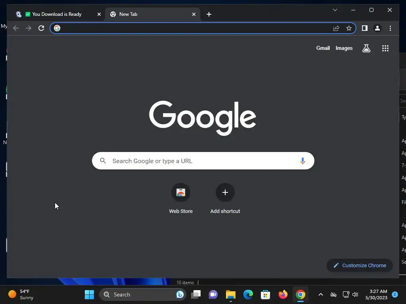The height and width of the screenshot is (304, 406).
Task: Open Google Images link
Action: 344,48
